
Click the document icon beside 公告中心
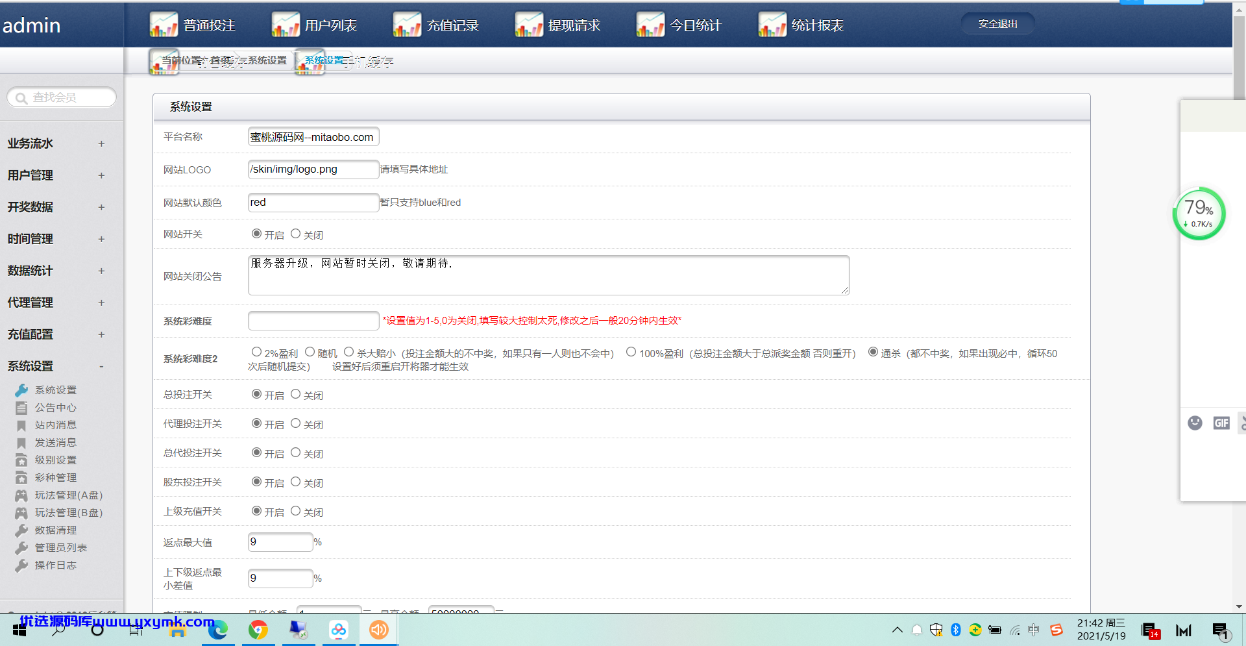[x=21, y=408]
